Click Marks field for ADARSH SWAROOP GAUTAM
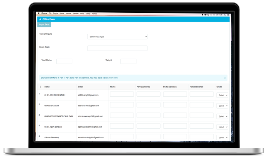 coord(122,115)
